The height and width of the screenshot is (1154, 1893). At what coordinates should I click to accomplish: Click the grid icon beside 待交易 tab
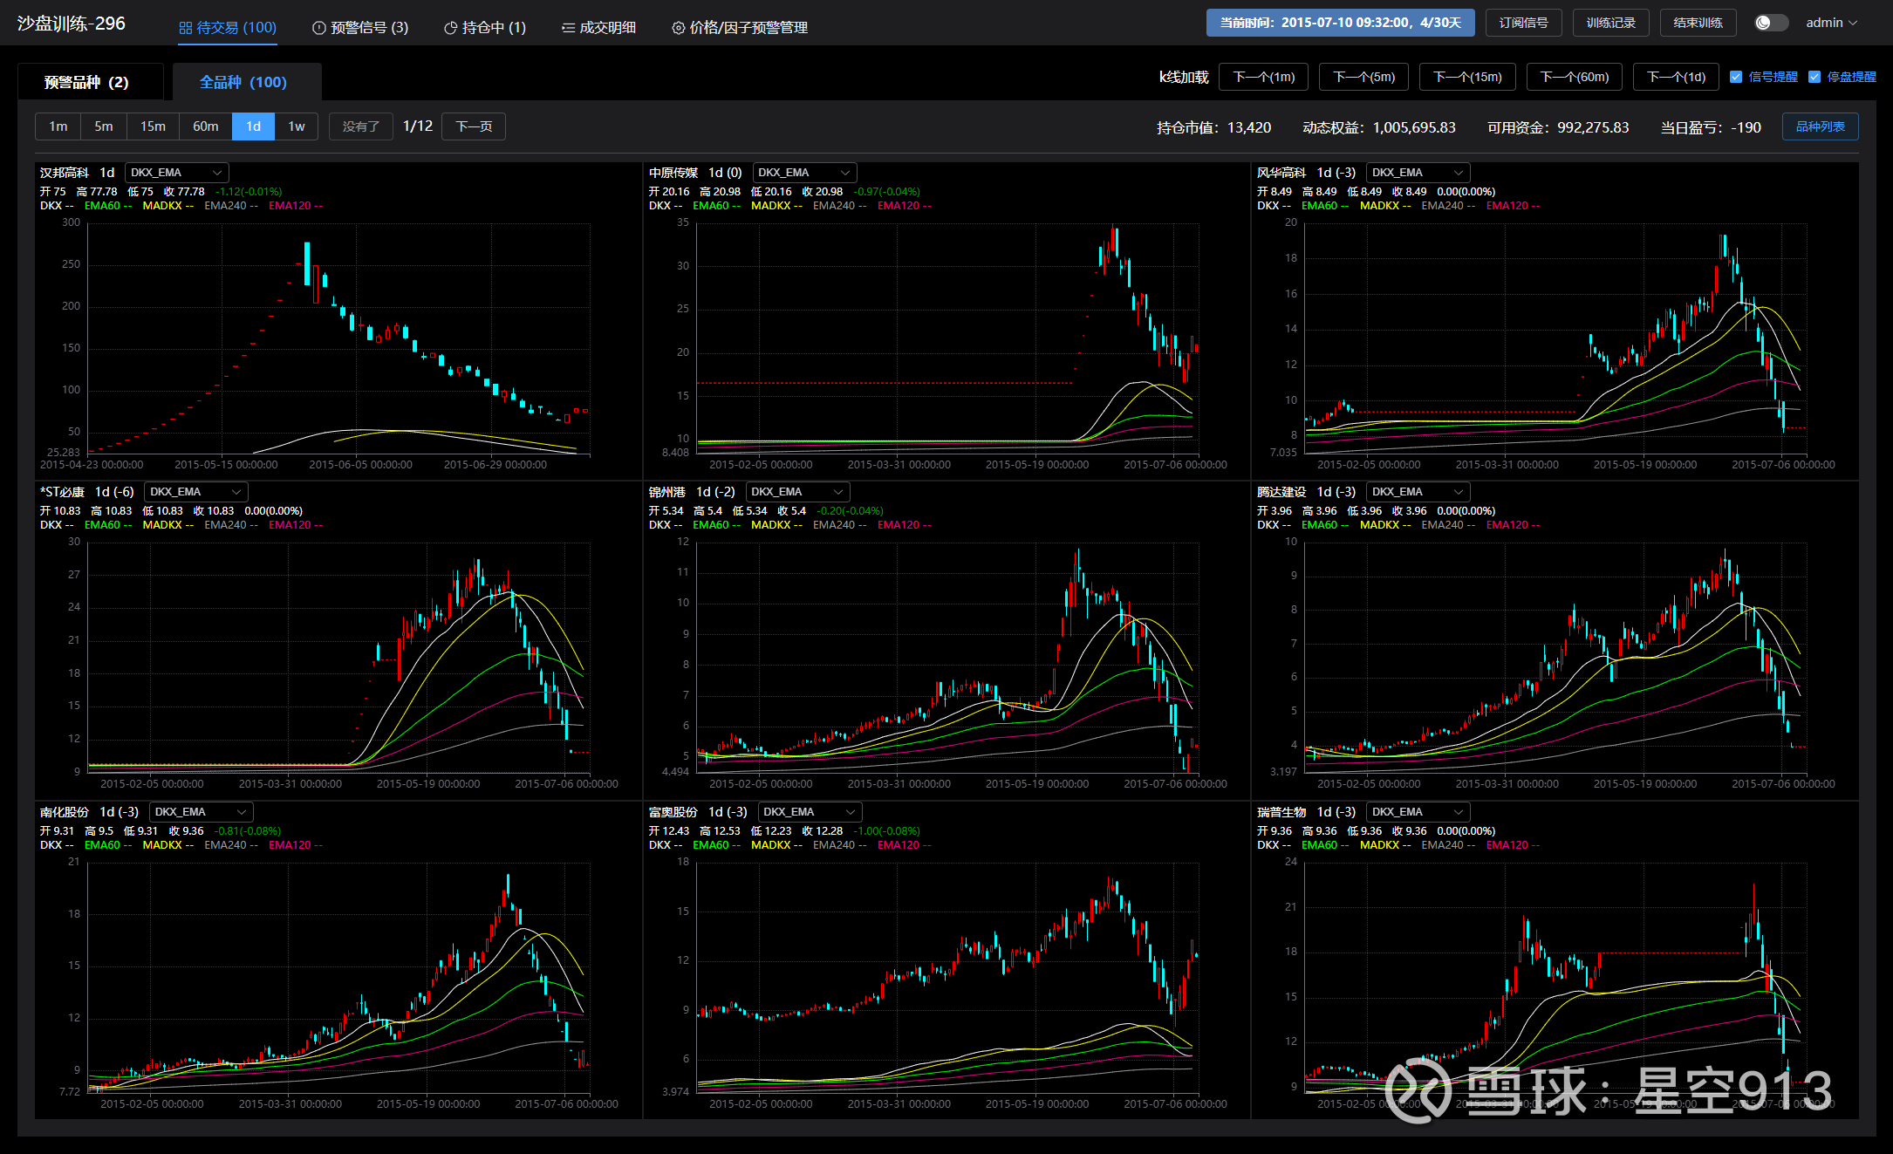(185, 28)
